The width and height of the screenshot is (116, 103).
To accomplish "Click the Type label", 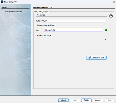I will pyautogui.click(x=38, y=21).
